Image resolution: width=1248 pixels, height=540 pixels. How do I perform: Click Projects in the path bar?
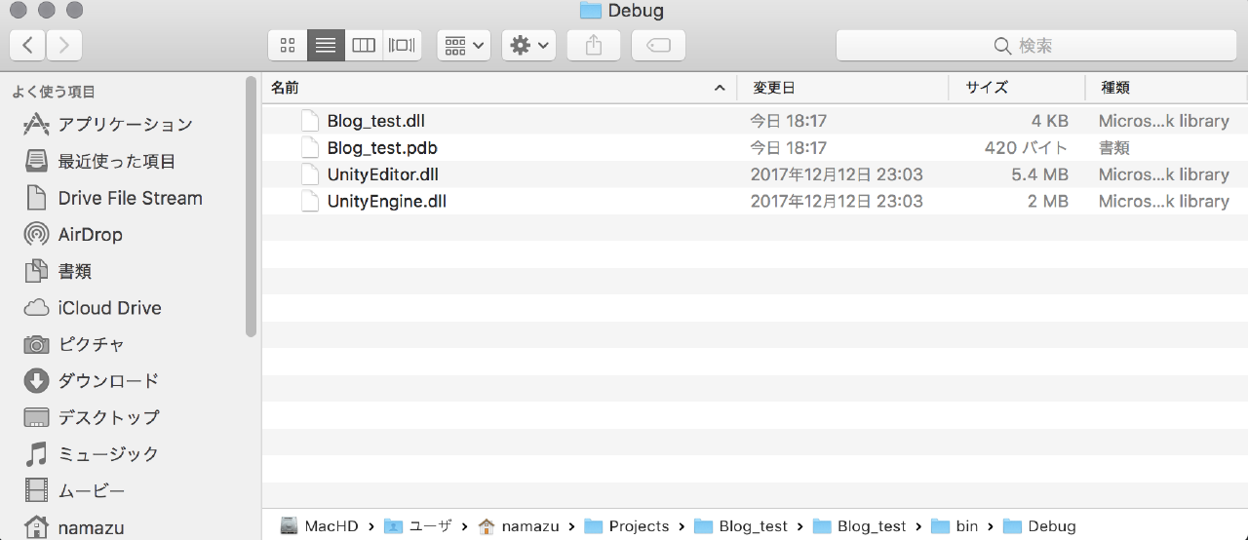point(627,526)
